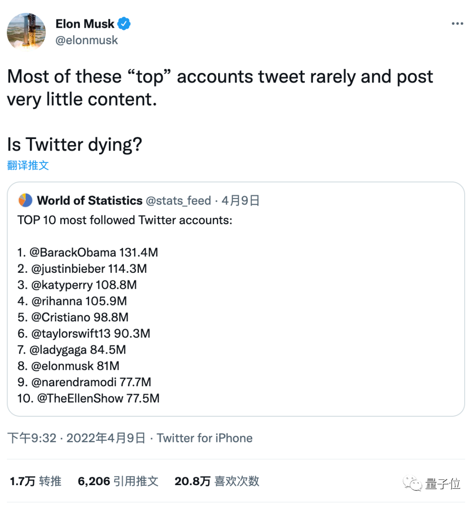Click the World of Statistics pie chart avatar
This screenshot has height=505, width=476.
click(x=26, y=200)
